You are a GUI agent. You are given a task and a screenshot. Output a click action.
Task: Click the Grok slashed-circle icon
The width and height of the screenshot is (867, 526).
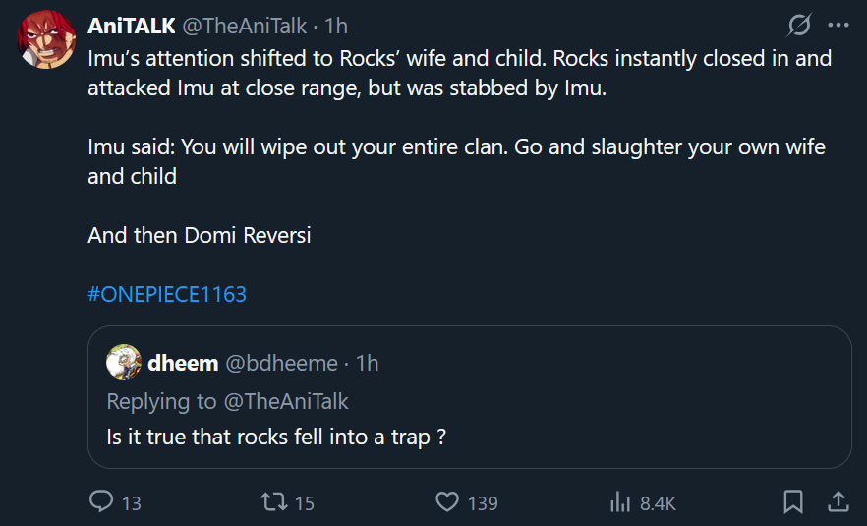pos(799,26)
